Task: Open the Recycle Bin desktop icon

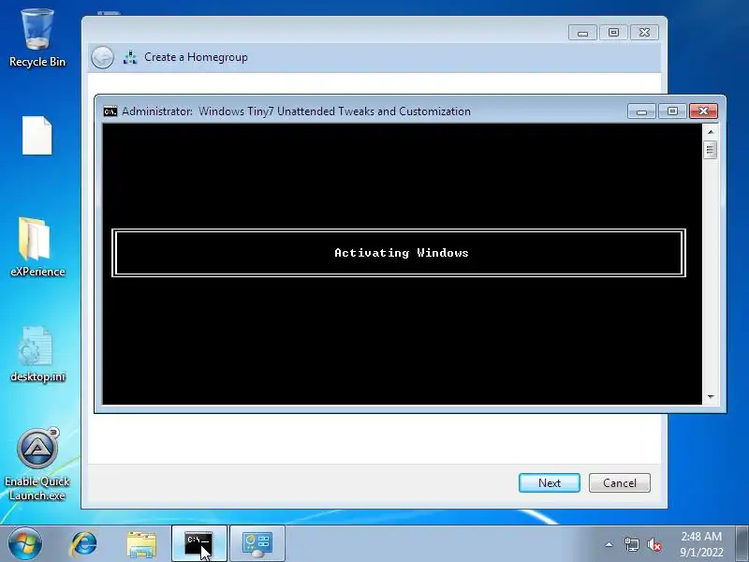Action: 37,38
